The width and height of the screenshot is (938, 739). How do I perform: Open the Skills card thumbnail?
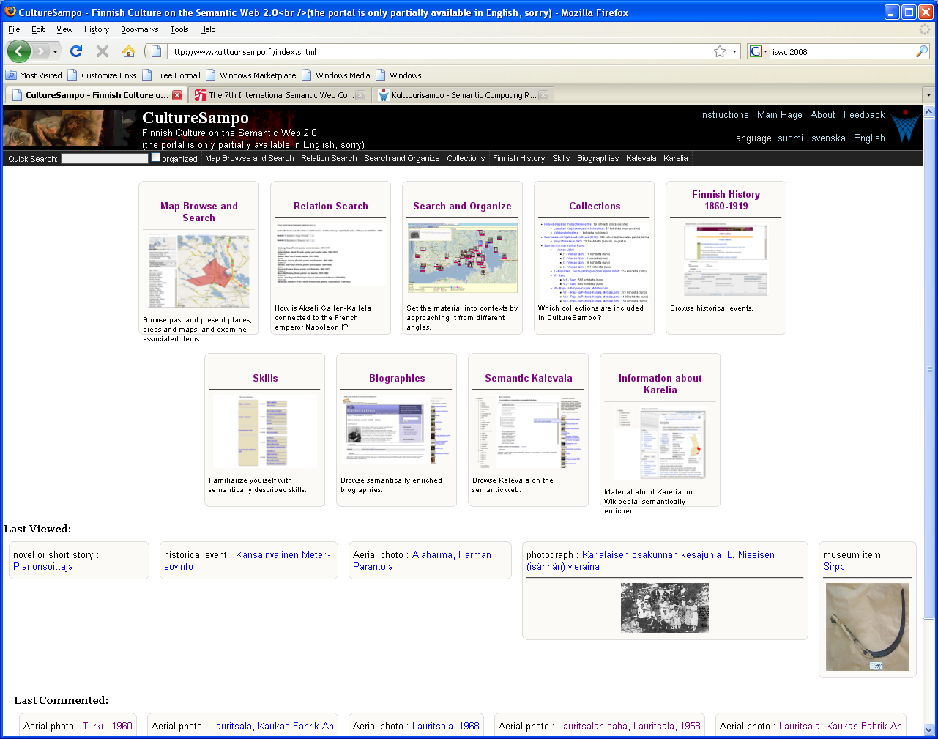click(264, 431)
